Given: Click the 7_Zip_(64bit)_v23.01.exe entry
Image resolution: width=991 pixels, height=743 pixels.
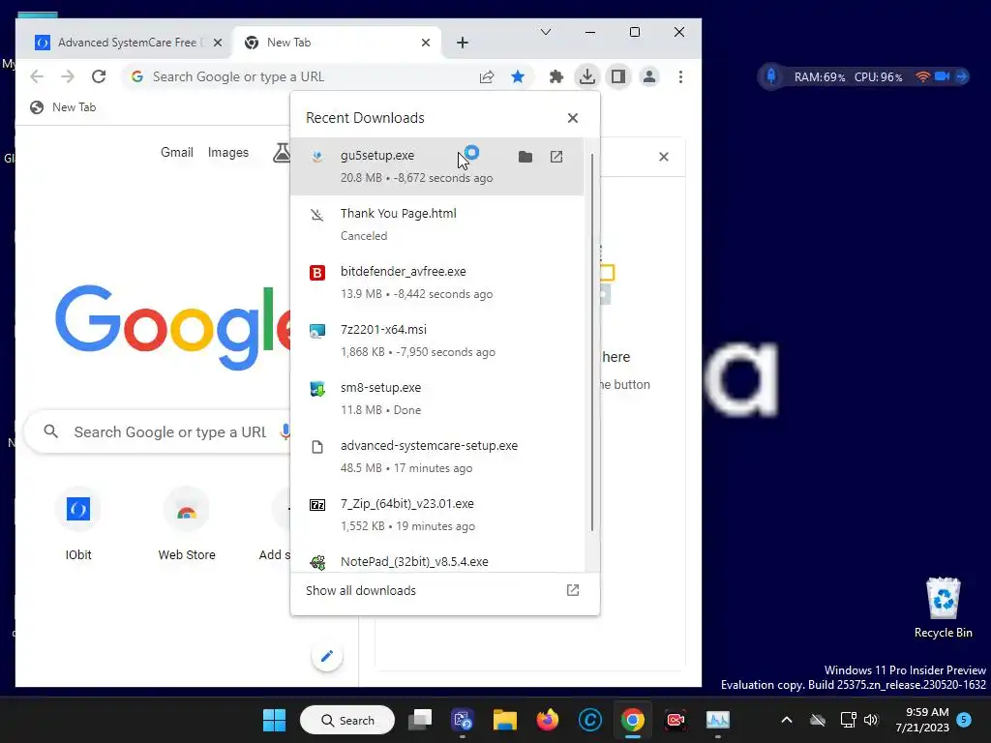Looking at the screenshot, I should (437, 515).
